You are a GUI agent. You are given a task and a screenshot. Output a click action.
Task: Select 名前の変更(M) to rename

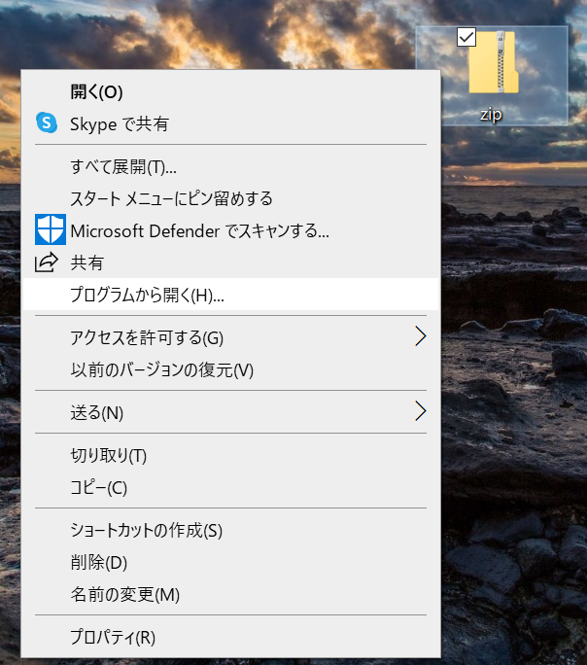point(231,595)
